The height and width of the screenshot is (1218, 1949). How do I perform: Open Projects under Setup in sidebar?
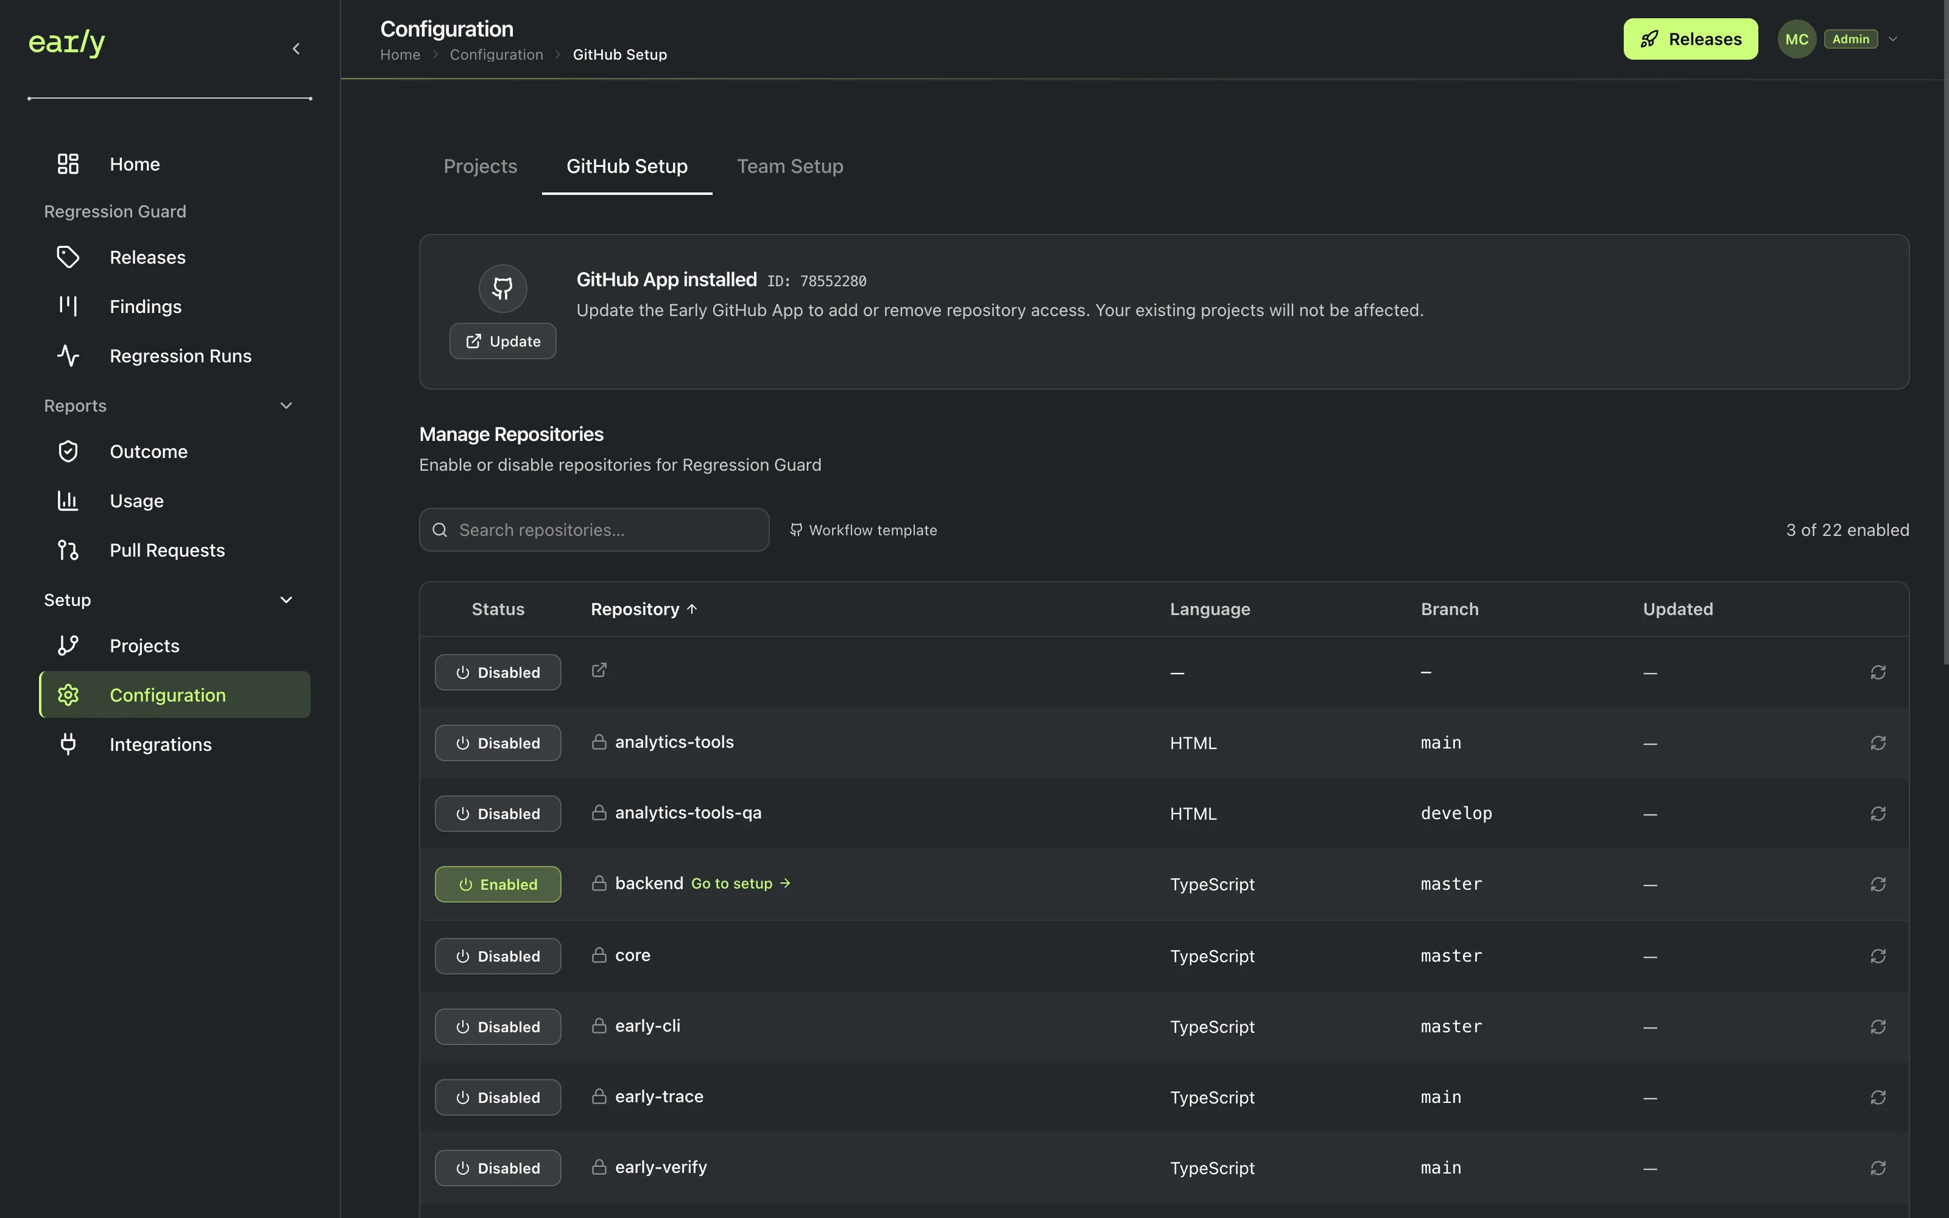coord(175,646)
